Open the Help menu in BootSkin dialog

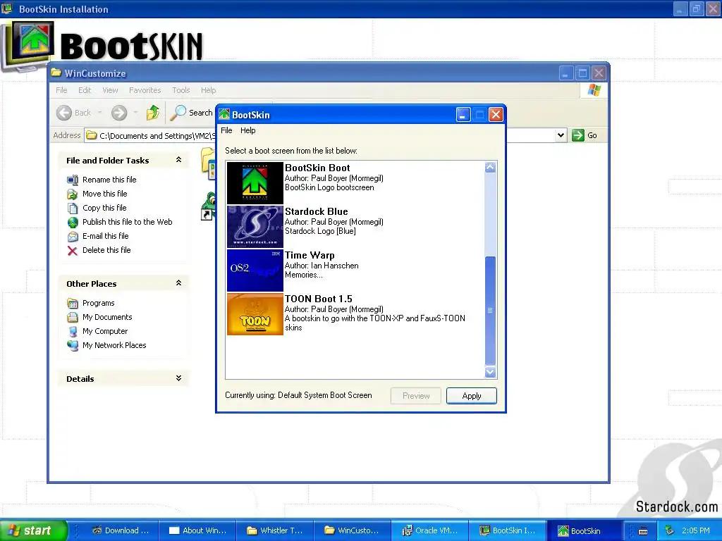coord(247,130)
